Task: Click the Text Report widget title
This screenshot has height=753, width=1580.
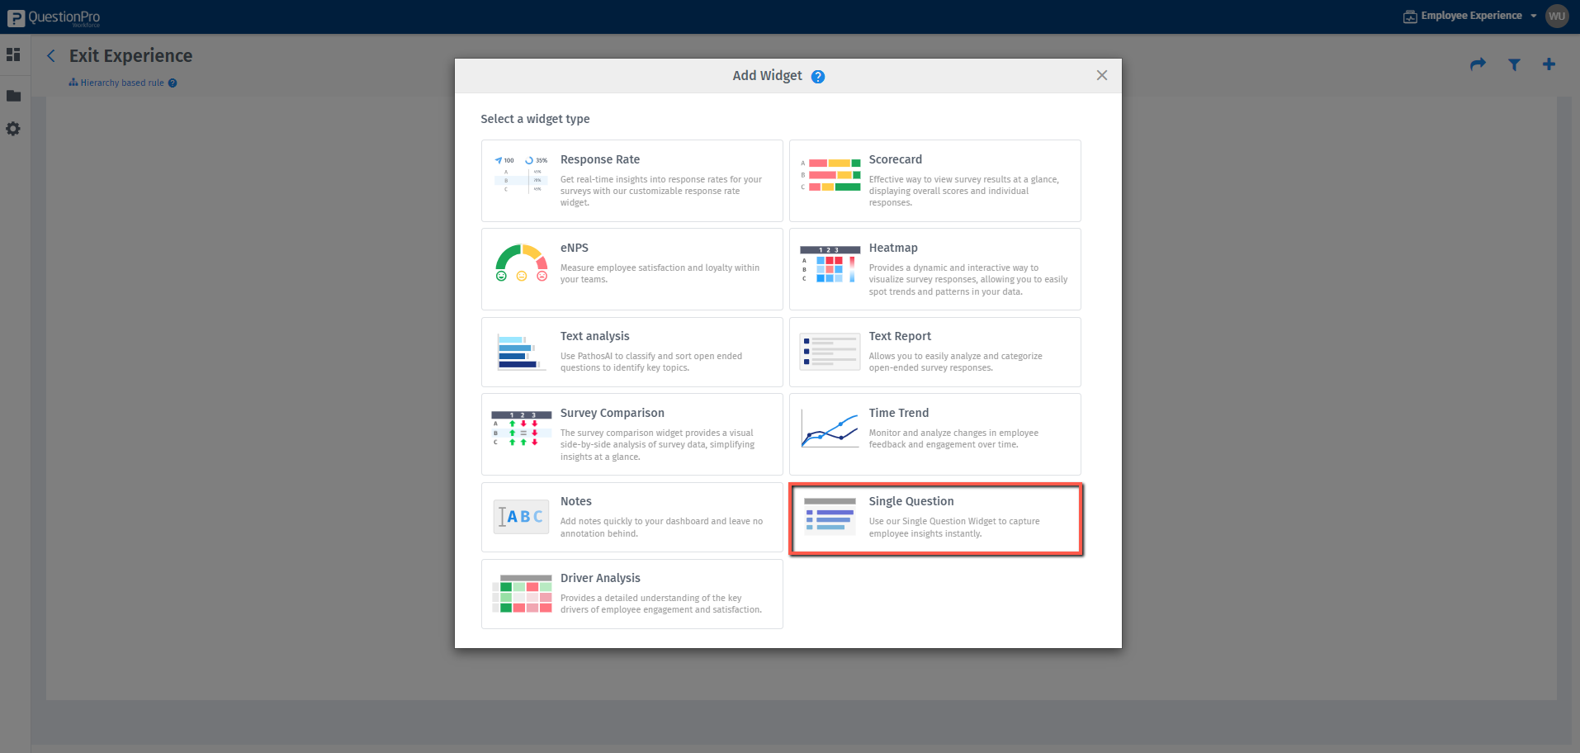Action: coord(900,336)
